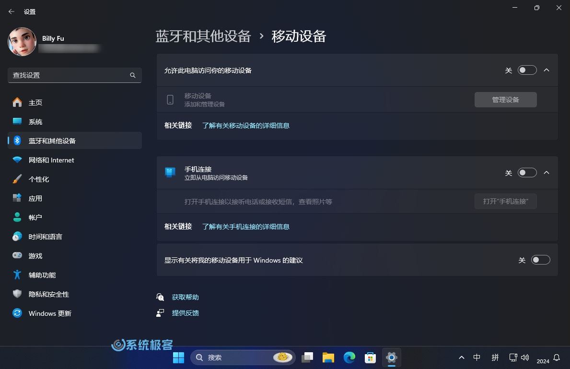Screen dimensions: 570x369
Task: Open 个性化 settings
Action: pos(39,179)
